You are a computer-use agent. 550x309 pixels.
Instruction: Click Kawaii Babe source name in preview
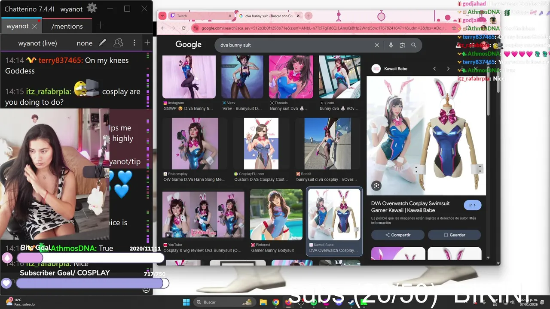tap(396, 69)
